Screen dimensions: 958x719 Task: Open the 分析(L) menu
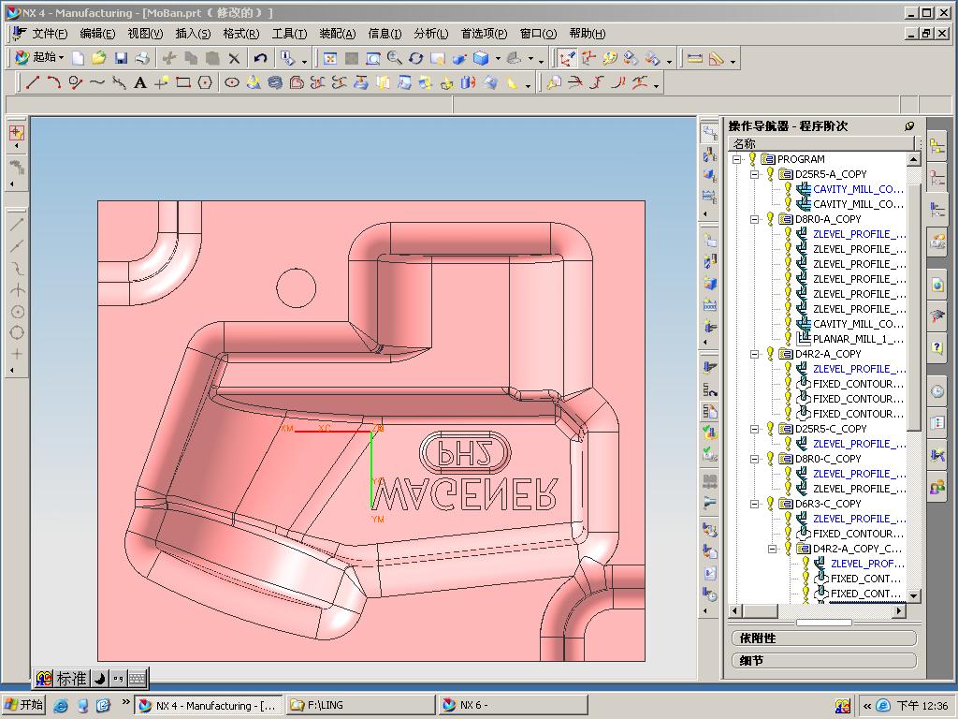pyautogui.click(x=429, y=34)
